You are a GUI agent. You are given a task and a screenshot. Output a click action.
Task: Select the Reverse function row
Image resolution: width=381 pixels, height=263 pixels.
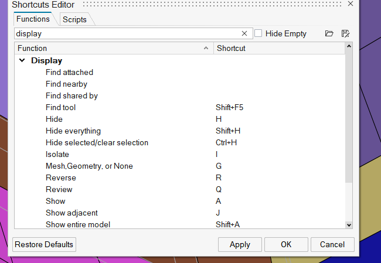(x=180, y=177)
